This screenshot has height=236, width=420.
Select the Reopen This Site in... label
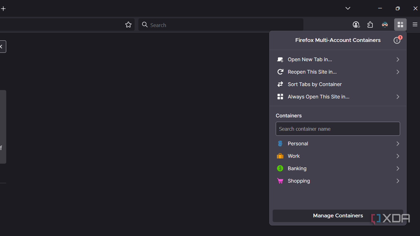(x=312, y=72)
